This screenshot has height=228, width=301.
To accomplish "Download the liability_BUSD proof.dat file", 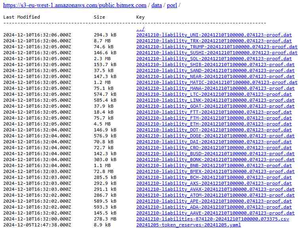I will 215,154.
